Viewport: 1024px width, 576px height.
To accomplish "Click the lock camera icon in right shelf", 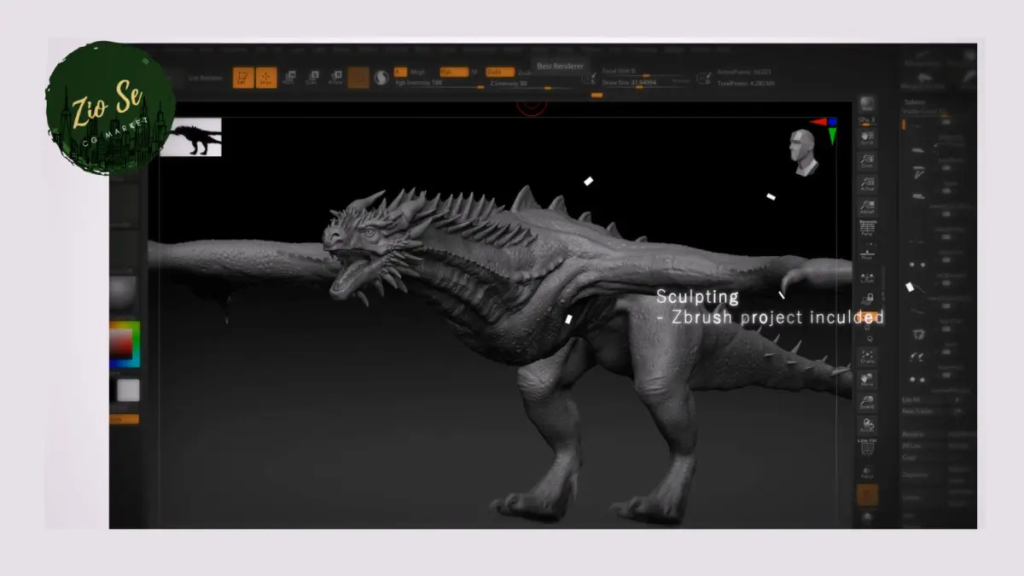I will tap(868, 299).
